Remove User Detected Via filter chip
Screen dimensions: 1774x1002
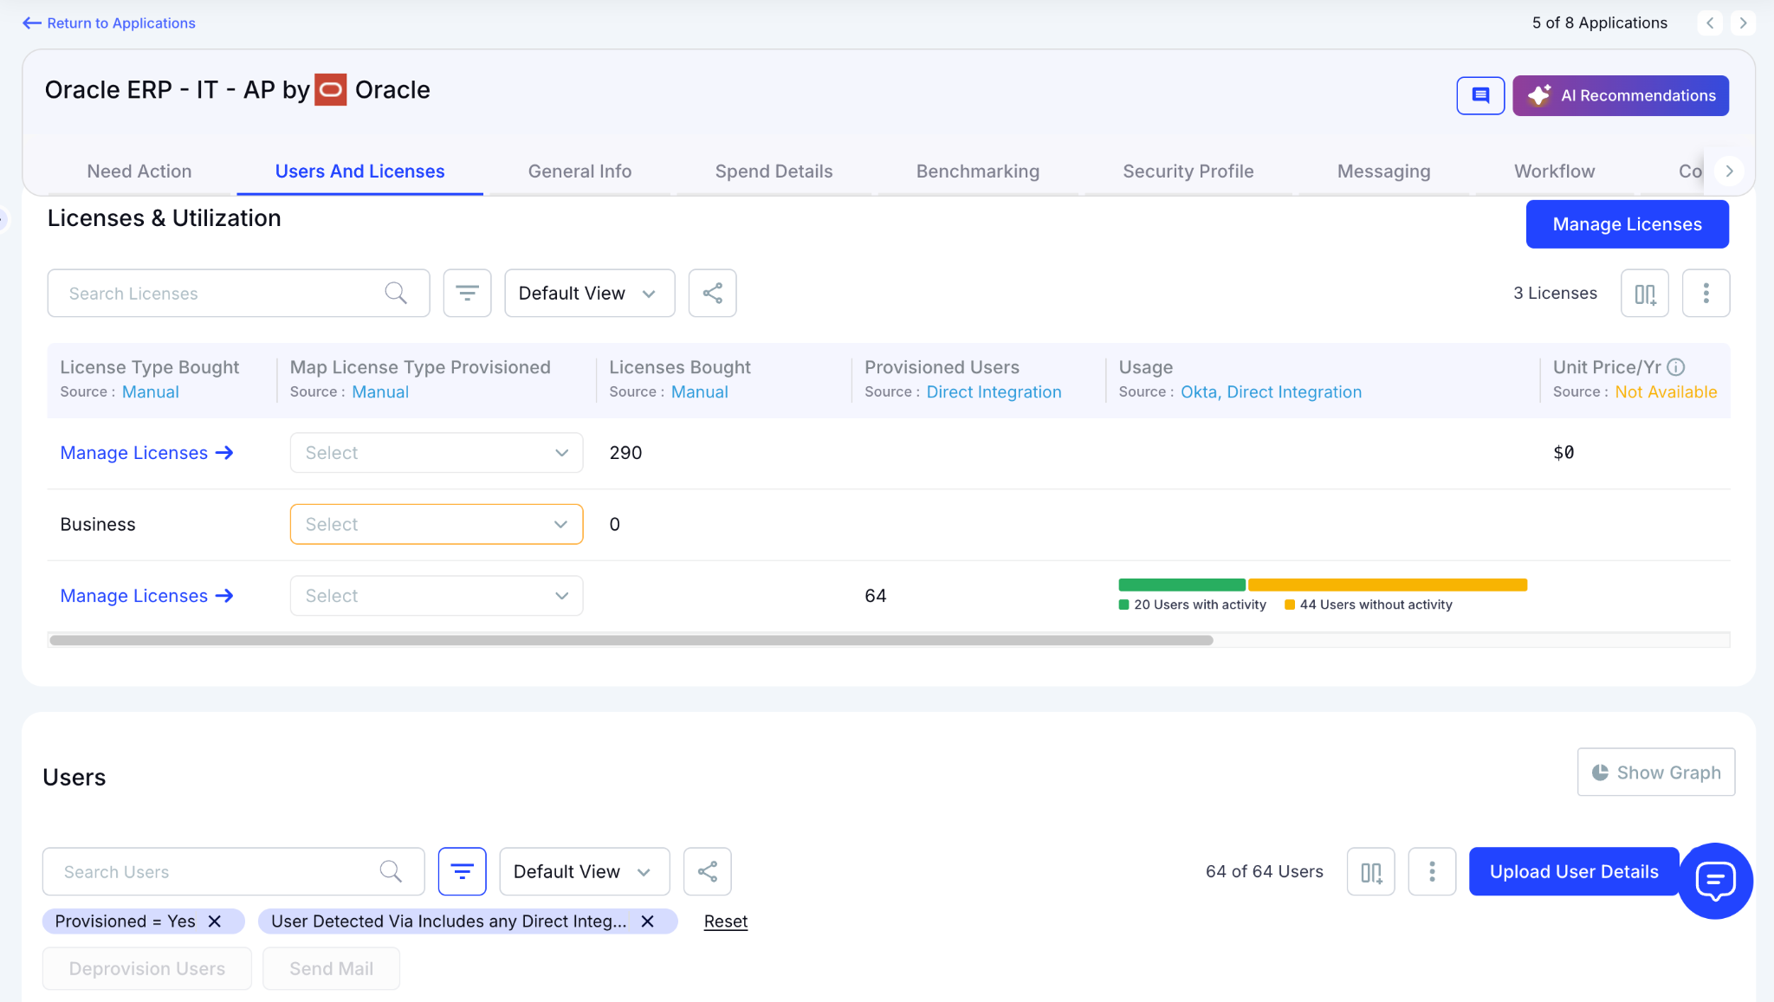tap(647, 921)
